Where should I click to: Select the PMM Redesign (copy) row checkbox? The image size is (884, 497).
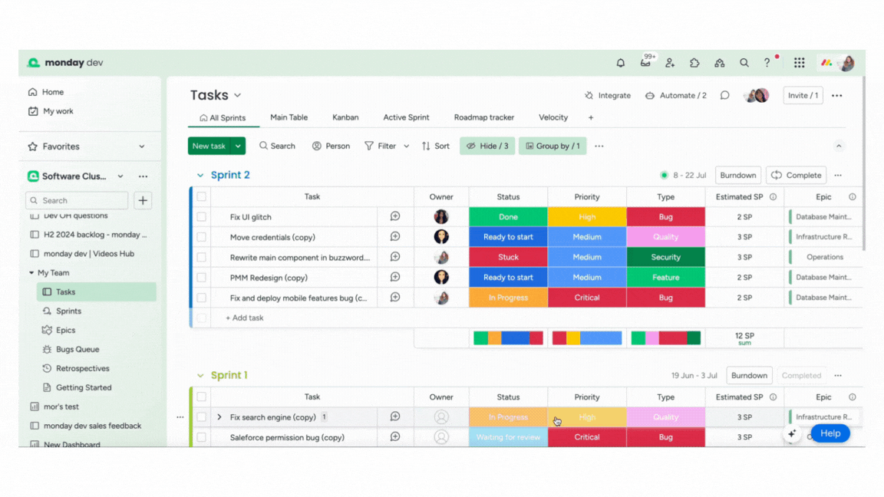tap(201, 277)
